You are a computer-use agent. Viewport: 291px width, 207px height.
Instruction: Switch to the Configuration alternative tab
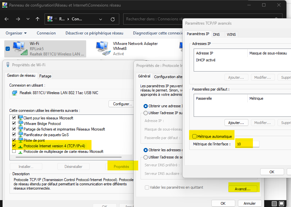pyautogui.click(x=168, y=77)
